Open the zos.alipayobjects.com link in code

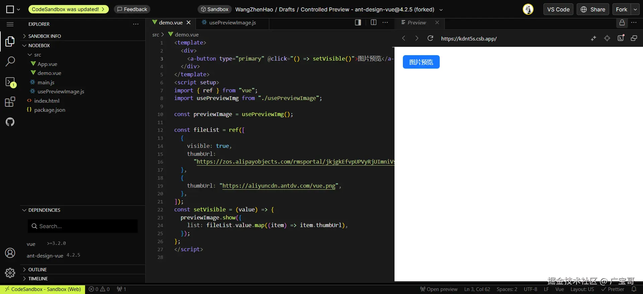coord(295,162)
